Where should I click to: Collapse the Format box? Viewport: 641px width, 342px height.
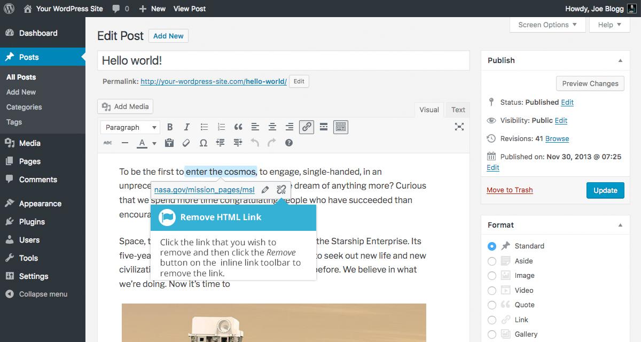pos(621,225)
